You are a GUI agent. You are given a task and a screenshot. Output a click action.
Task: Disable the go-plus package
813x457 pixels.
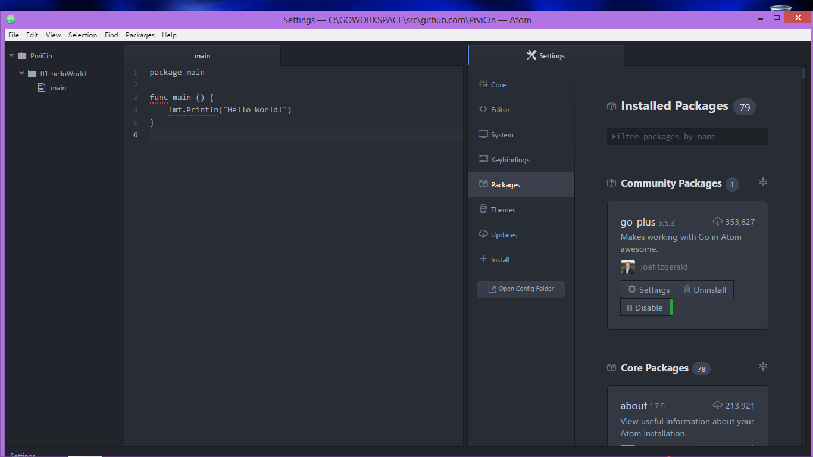tap(645, 308)
